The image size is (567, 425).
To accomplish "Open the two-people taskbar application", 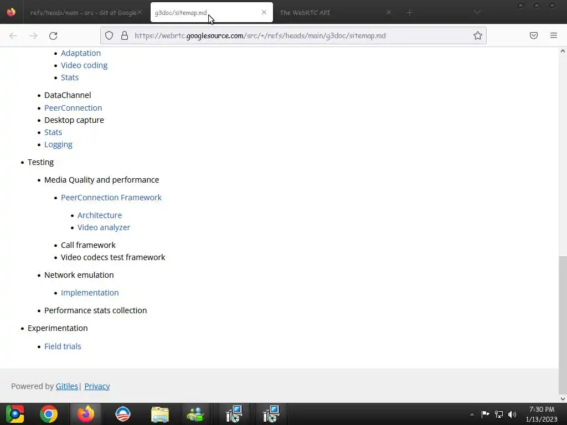I will pyautogui.click(x=195, y=414).
